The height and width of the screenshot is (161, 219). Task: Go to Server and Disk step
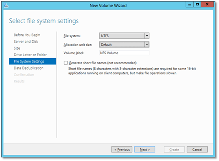pyautogui.click(x=26, y=42)
